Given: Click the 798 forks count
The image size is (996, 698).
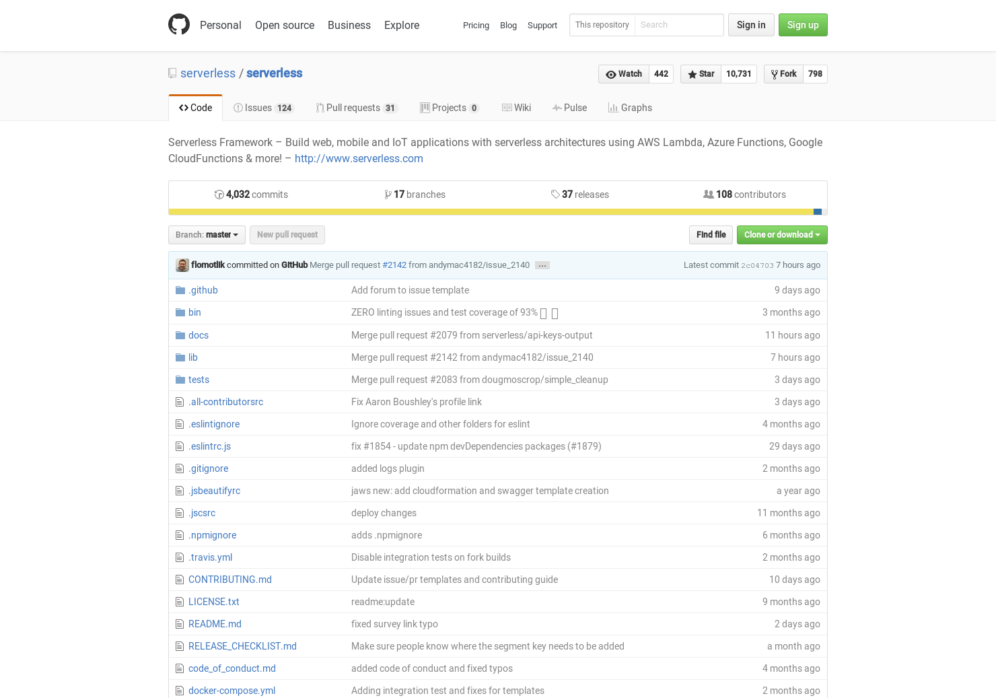Looking at the screenshot, I should pyautogui.click(x=816, y=74).
